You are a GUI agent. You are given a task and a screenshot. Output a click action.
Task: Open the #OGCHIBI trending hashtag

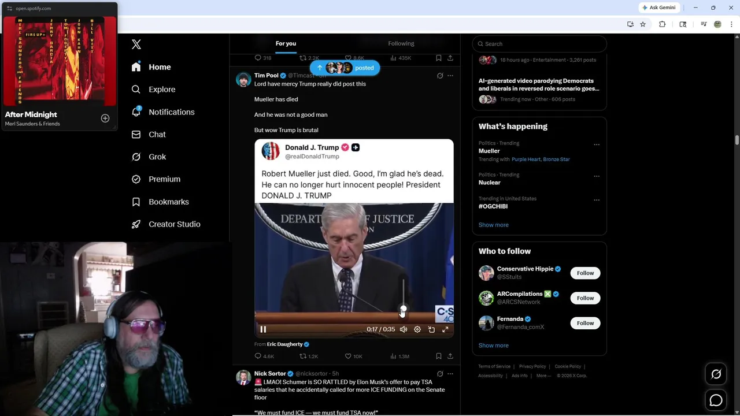tap(493, 206)
